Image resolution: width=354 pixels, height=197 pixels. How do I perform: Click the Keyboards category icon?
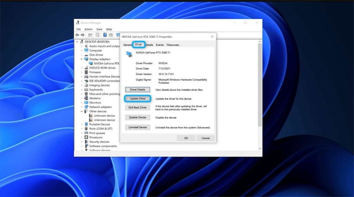[x=86, y=90]
